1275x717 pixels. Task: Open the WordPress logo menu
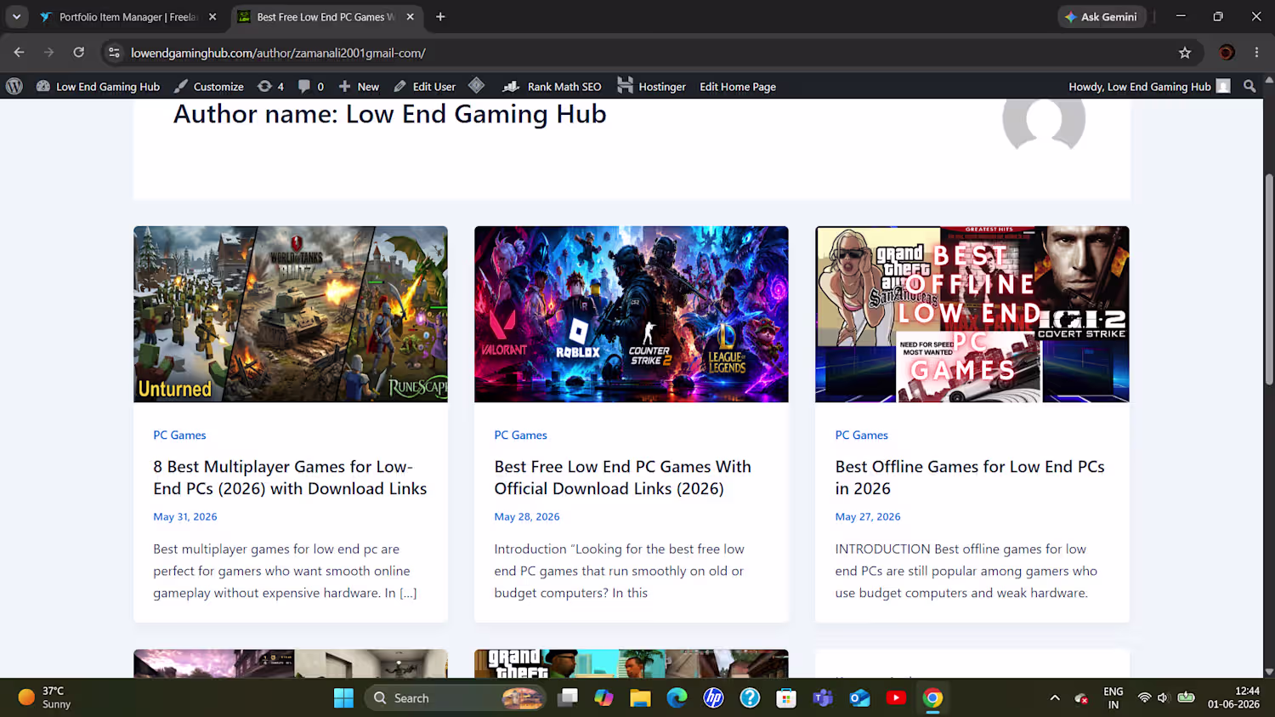tap(14, 86)
